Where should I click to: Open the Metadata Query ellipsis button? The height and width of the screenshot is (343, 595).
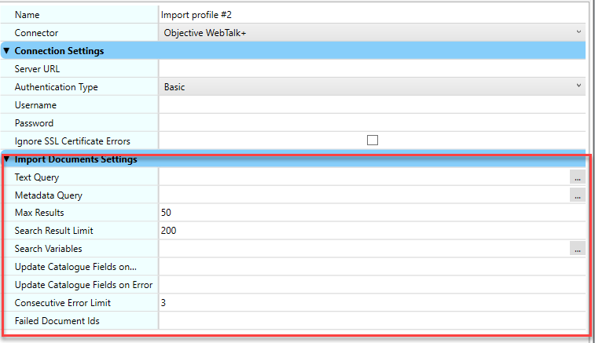pyautogui.click(x=578, y=195)
